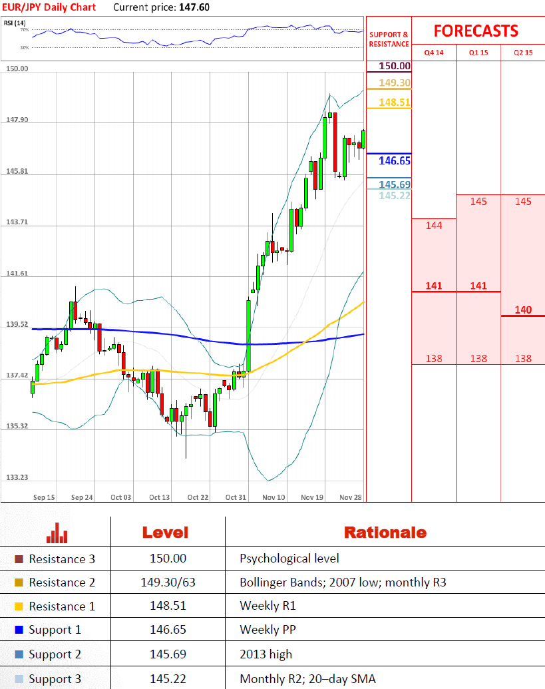Screen dimensions: 545x689
Task: Click the SUPPORT & RESISTANCE column heading
Action: point(389,39)
